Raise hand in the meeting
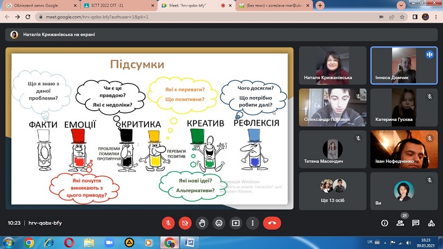This screenshot has width=443, height=249. [x=202, y=223]
